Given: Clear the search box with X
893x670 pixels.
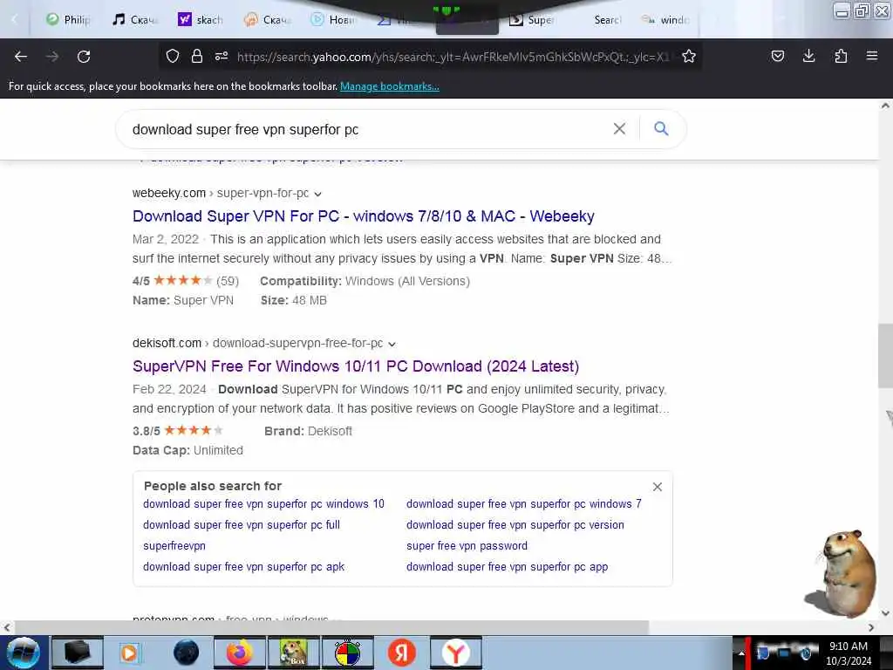Looking at the screenshot, I should coord(620,129).
